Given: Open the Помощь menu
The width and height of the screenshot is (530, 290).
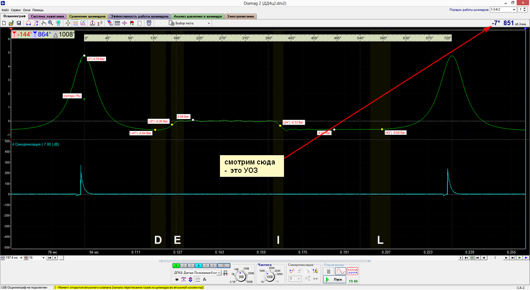Looking at the screenshot, I should (x=38, y=9).
